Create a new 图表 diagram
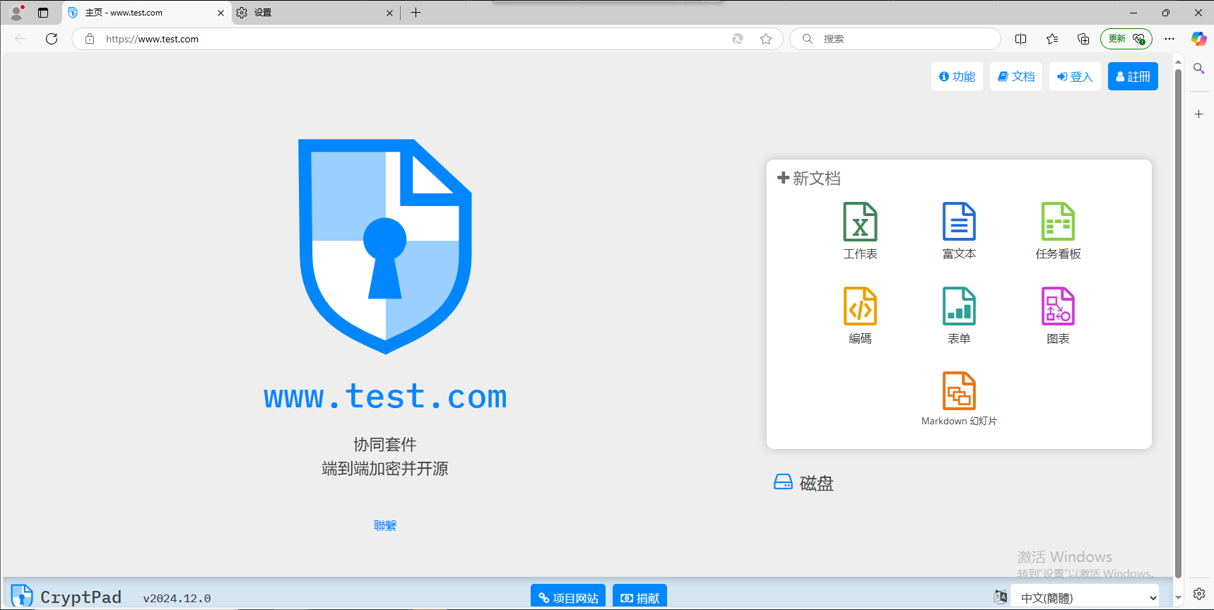This screenshot has width=1214, height=610. click(x=1058, y=316)
